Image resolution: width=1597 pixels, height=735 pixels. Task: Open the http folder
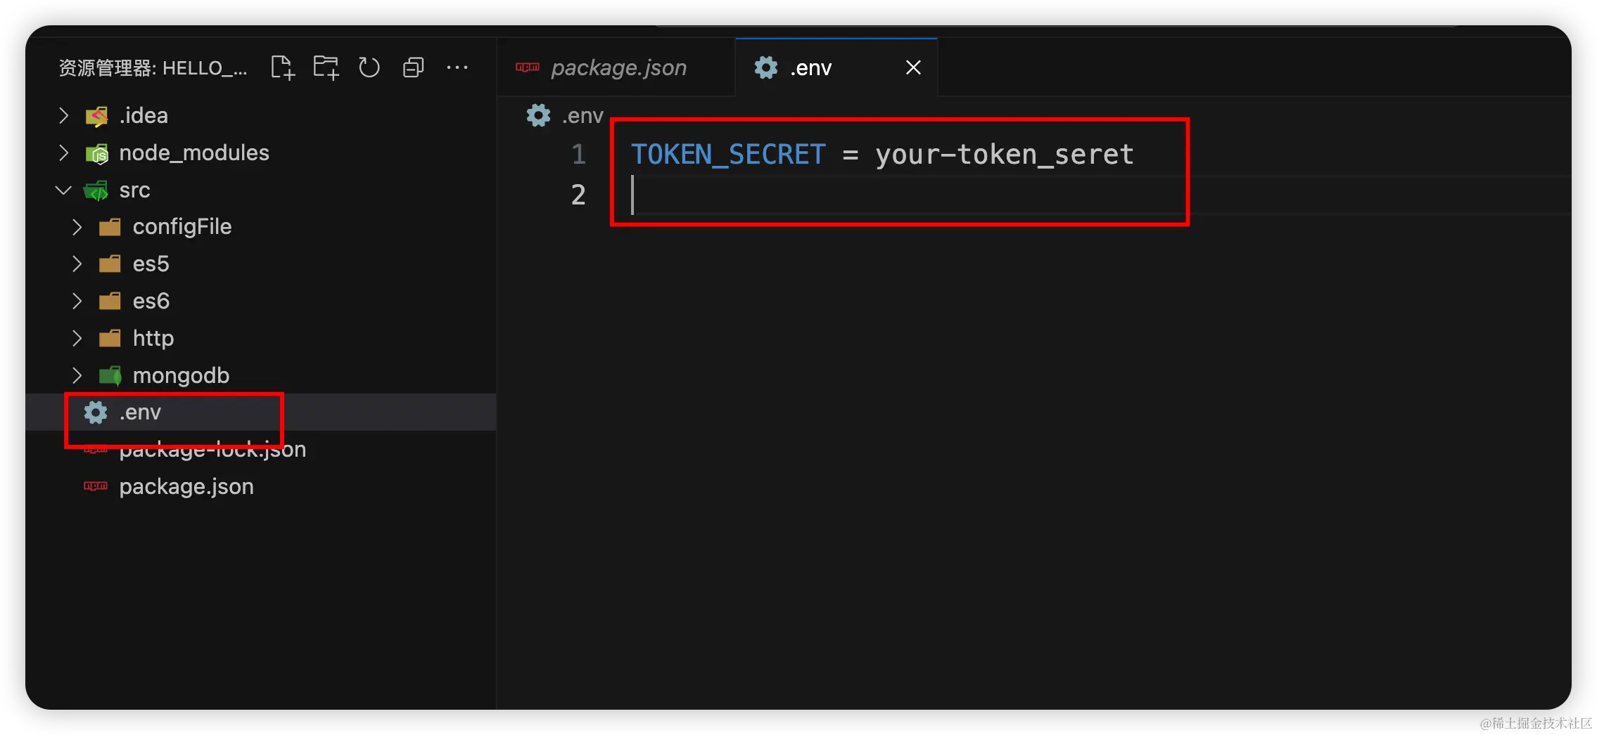coord(153,339)
